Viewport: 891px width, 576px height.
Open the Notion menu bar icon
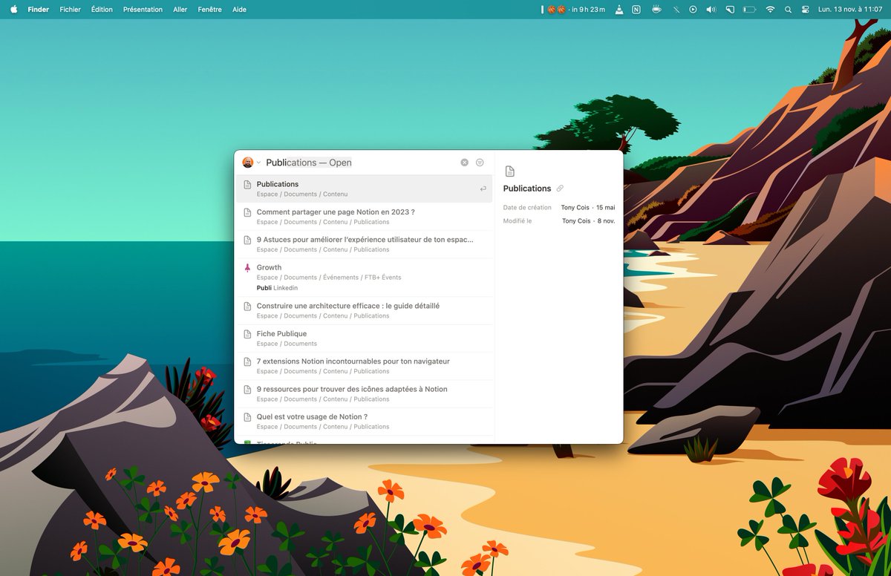tap(636, 10)
